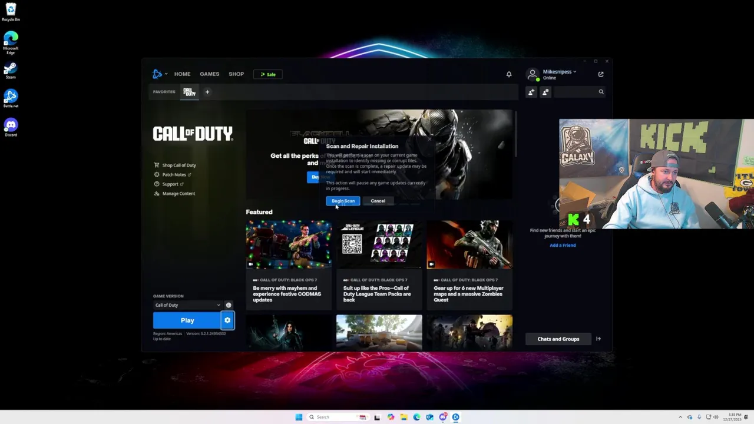The width and height of the screenshot is (754, 424).
Task: Click the small video icon on CODMAS thumbnail
Action: (250, 264)
